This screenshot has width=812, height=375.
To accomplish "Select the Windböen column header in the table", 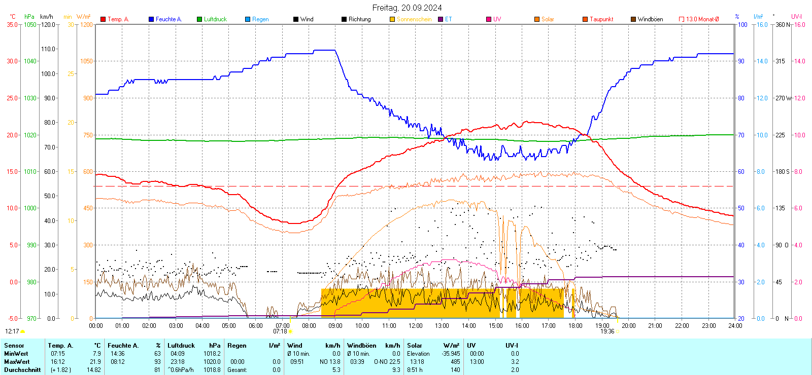I will (x=362, y=346).
